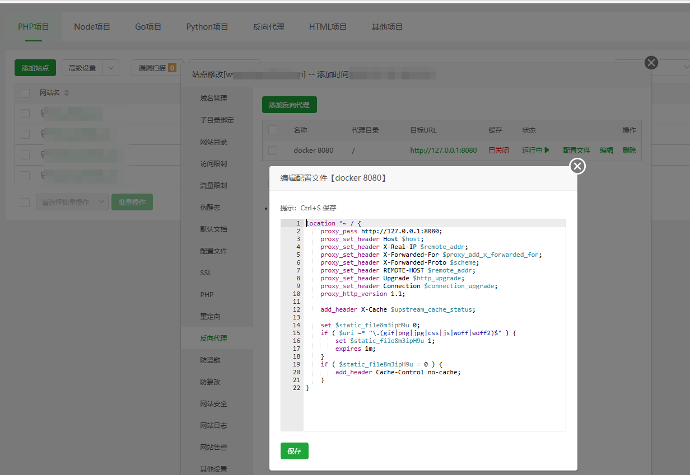690x475 pixels.
Task: Click shield icon of first website row
Action: point(44,114)
